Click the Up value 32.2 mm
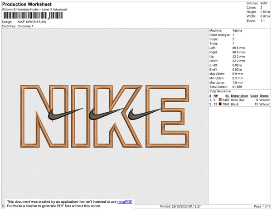 point(238,57)
